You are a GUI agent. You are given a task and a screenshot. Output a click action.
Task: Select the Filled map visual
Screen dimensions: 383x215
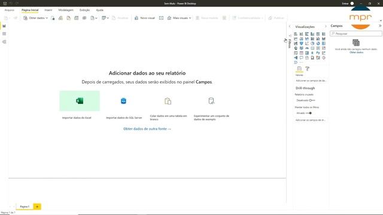pos(301,48)
